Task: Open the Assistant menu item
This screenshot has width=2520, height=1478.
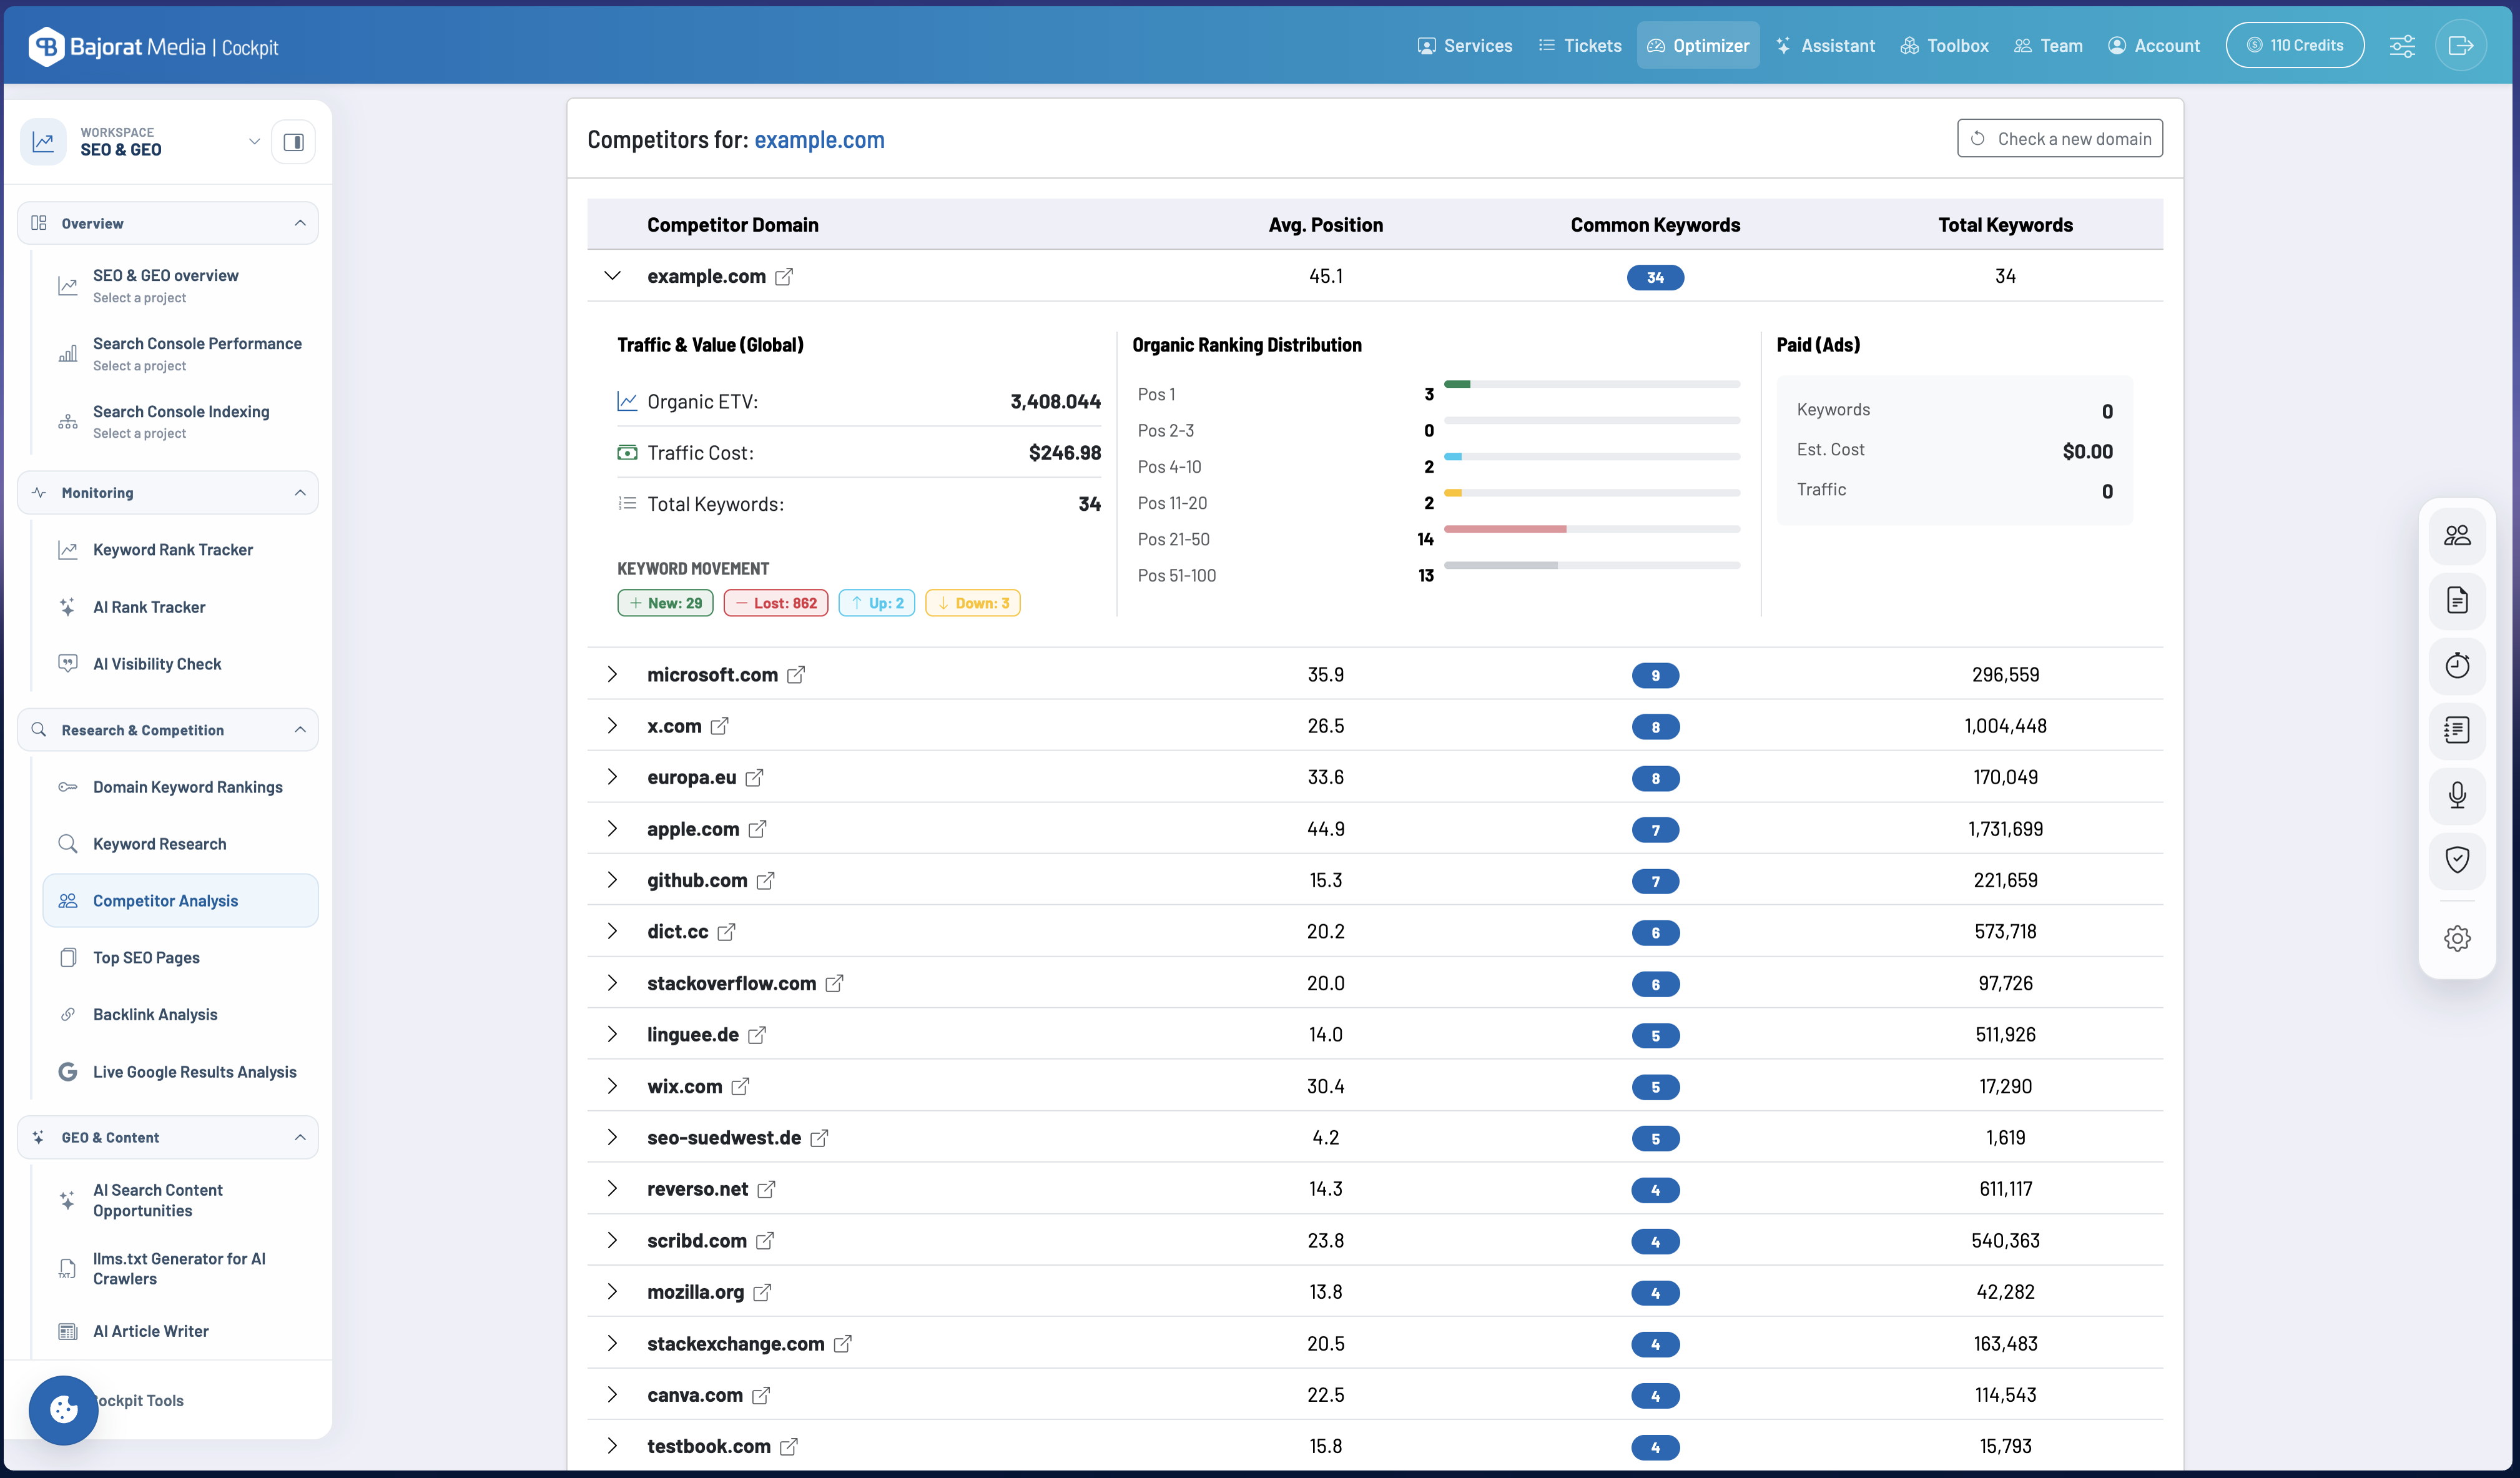Action: pyautogui.click(x=1826, y=46)
